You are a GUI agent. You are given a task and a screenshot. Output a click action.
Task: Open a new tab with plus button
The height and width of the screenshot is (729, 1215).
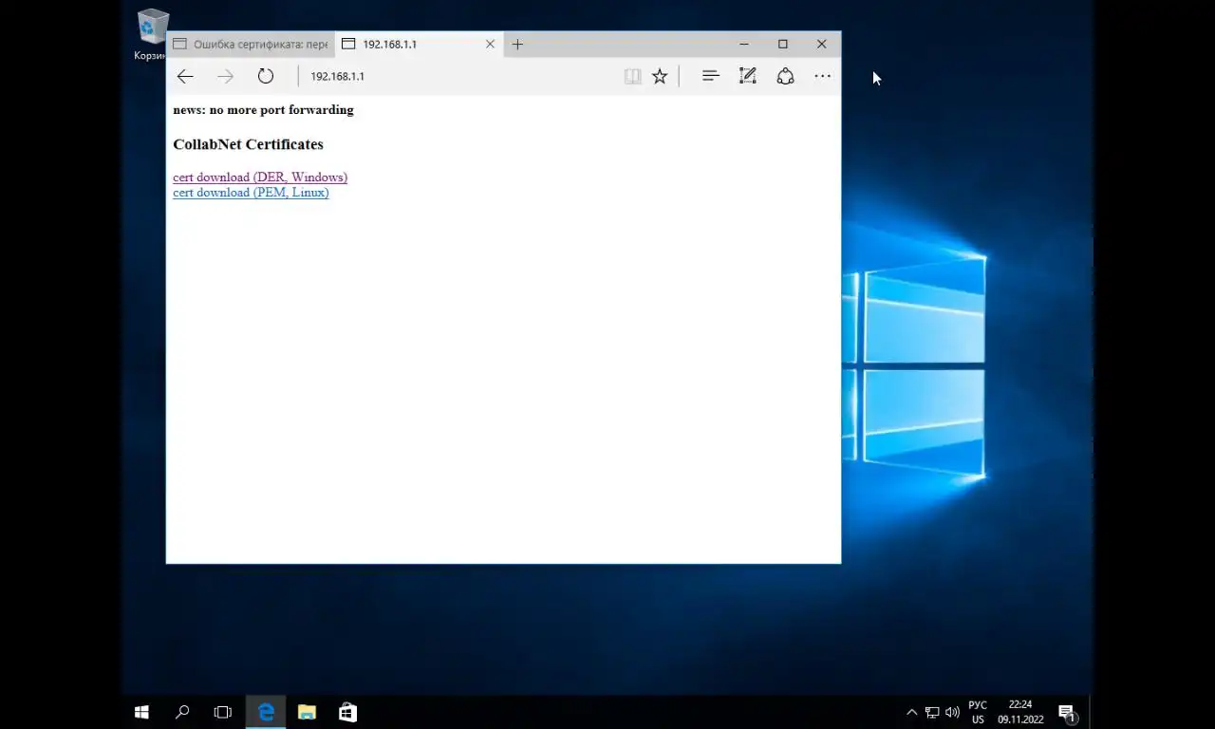coord(517,44)
